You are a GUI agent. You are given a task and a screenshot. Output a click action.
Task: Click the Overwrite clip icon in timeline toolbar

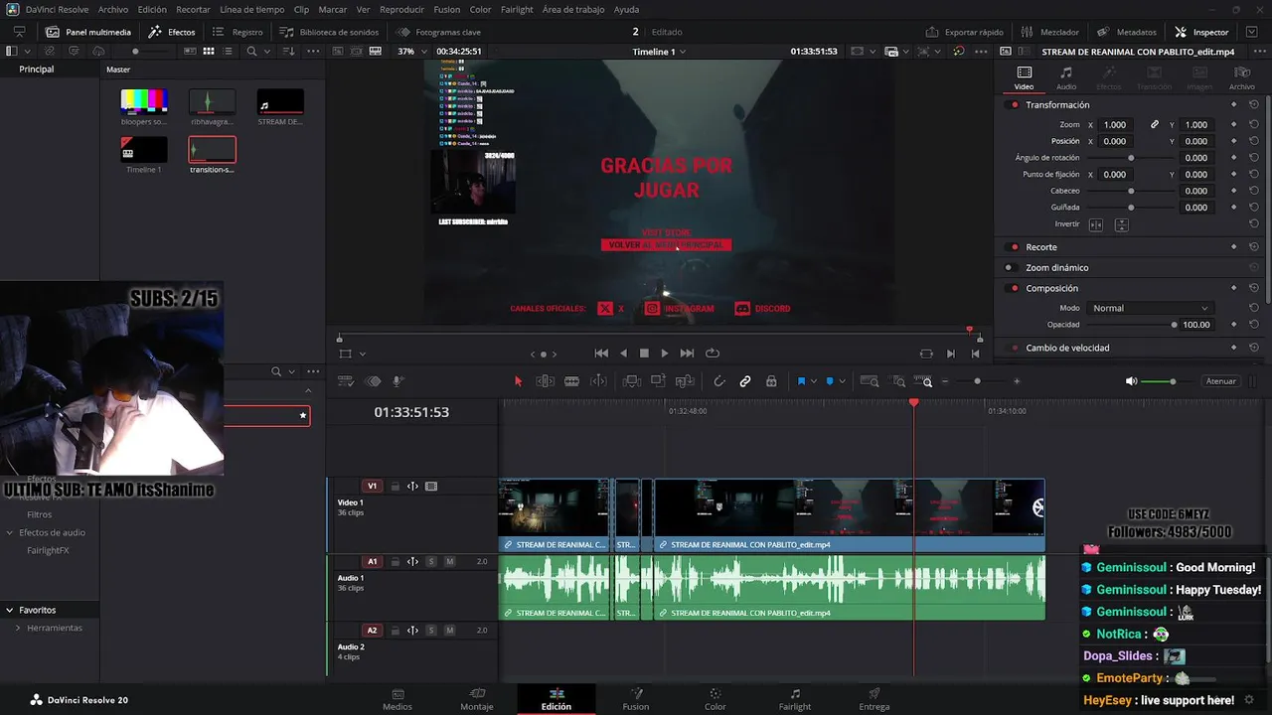point(658,381)
